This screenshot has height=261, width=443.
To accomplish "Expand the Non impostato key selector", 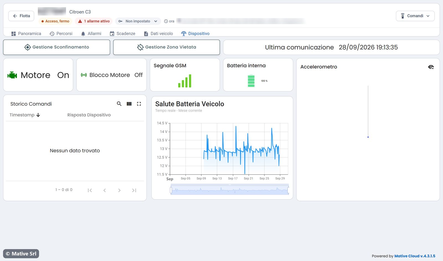I will pyautogui.click(x=138, y=21).
